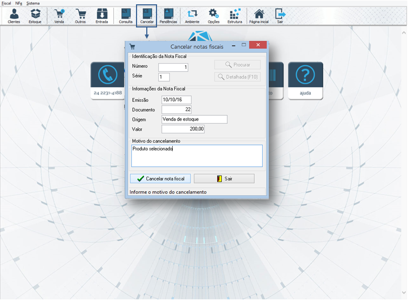
Task: Click the Documento field showing 22
Action: (176, 109)
